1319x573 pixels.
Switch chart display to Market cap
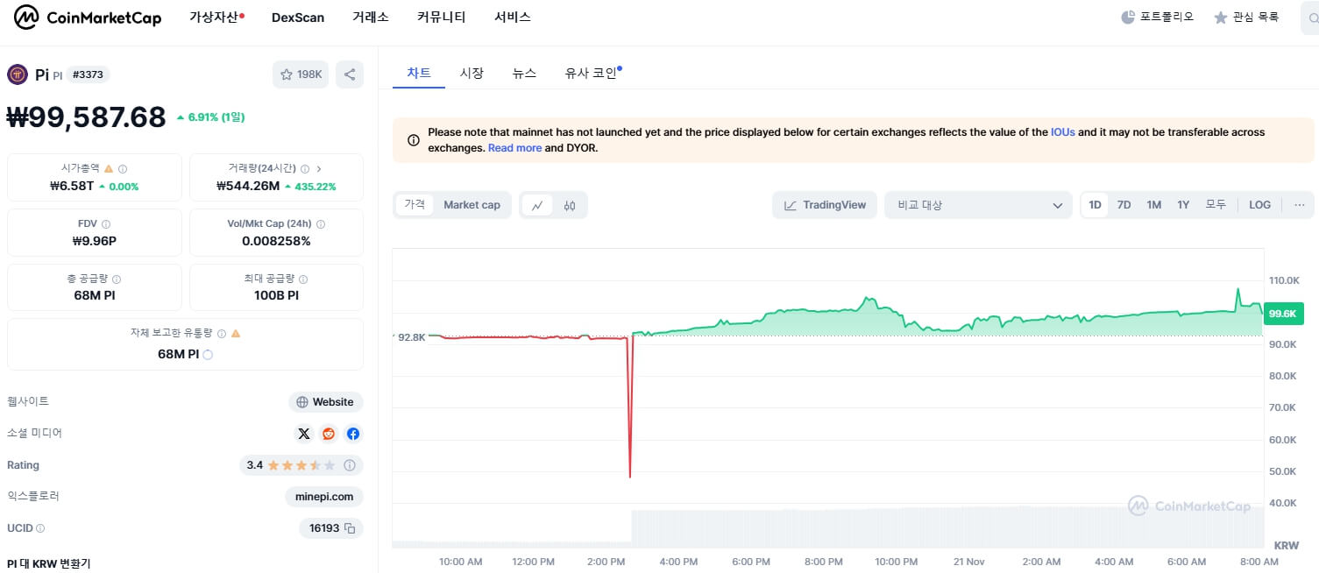[x=472, y=204]
